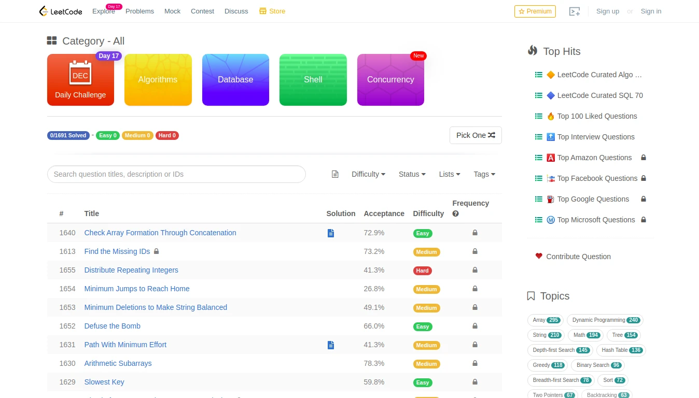699x398 pixels.
Task: Click the Medium 0 solved badge
Action: 137,135
